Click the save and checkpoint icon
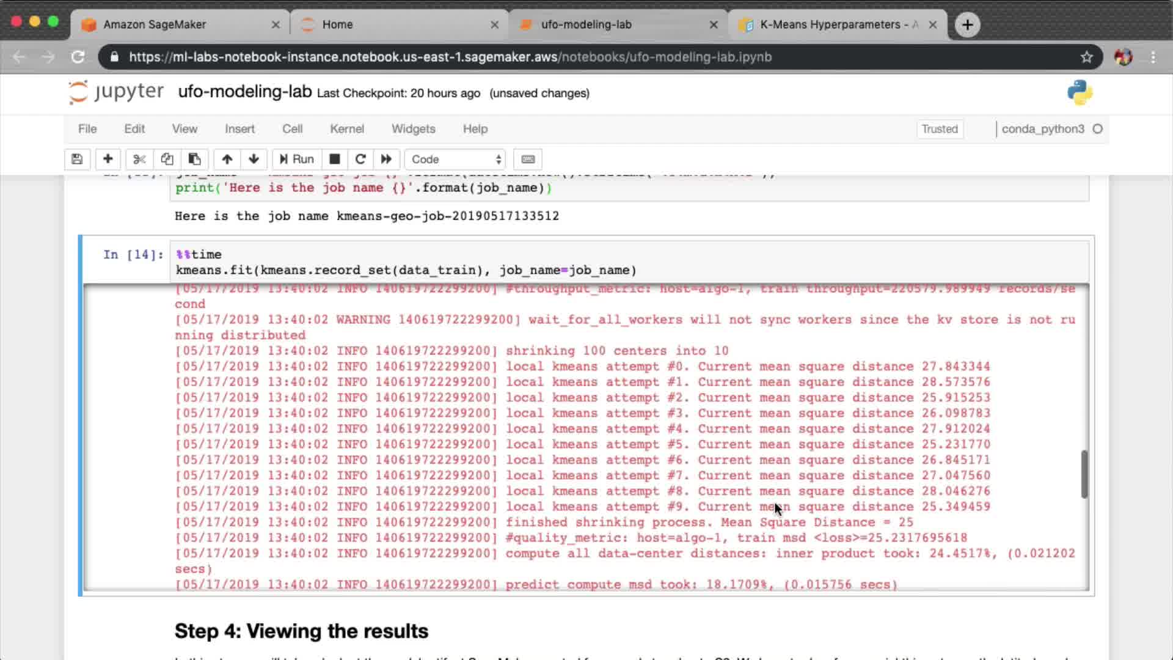This screenshot has width=1173, height=660. click(77, 159)
